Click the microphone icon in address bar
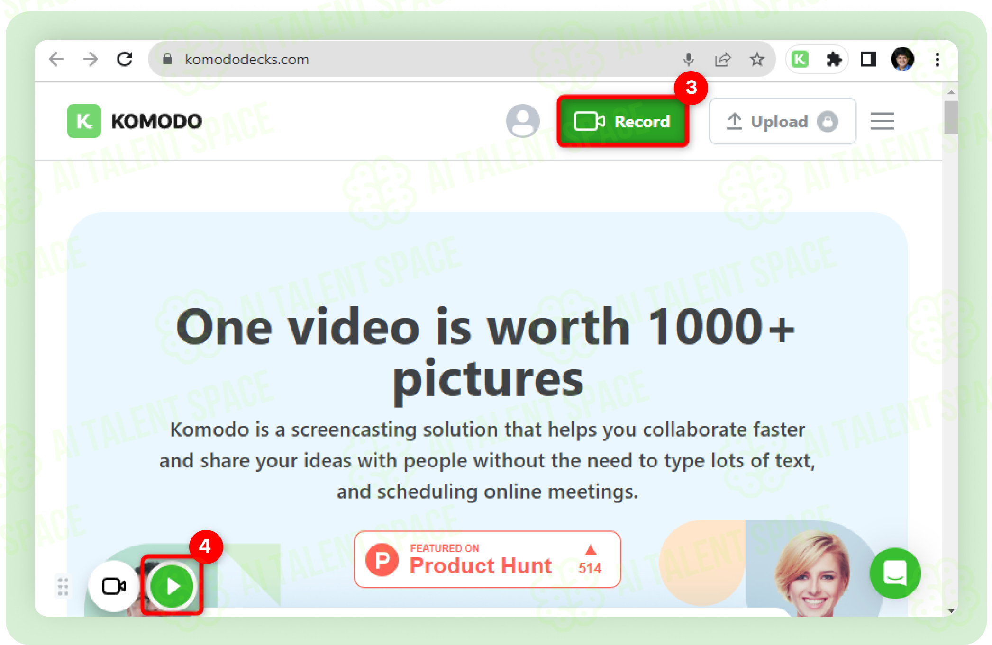This screenshot has height=645, width=992. (689, 59)
